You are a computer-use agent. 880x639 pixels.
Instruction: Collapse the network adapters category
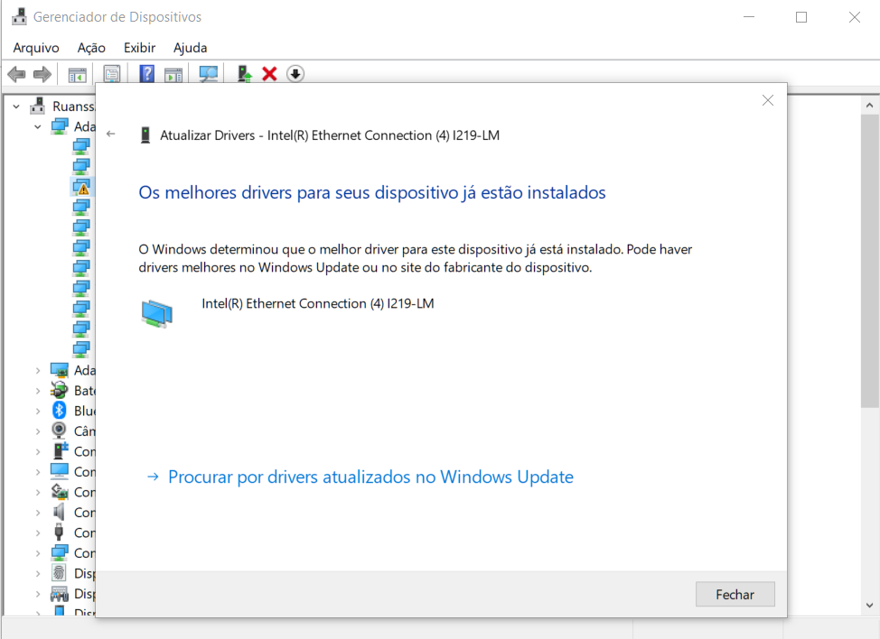pyautogui.click(x=38, y=127)
